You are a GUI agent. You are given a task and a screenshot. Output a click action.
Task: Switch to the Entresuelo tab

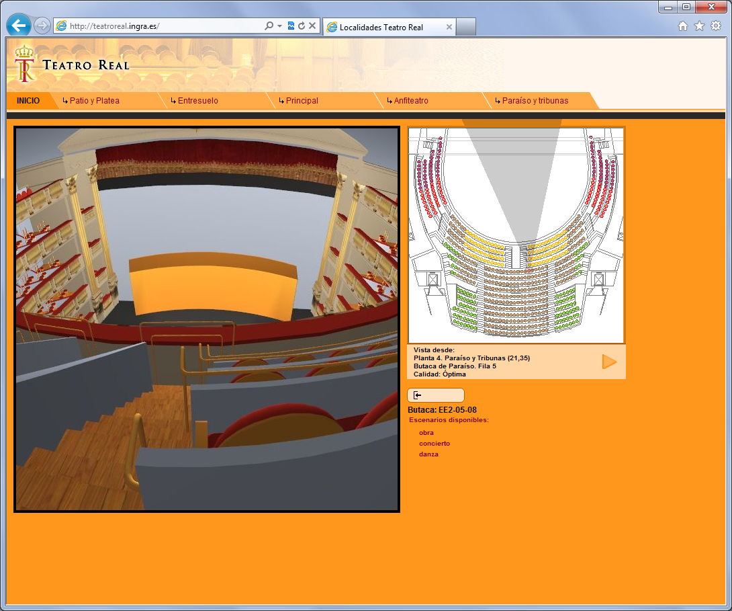click(x=197, y=101)
